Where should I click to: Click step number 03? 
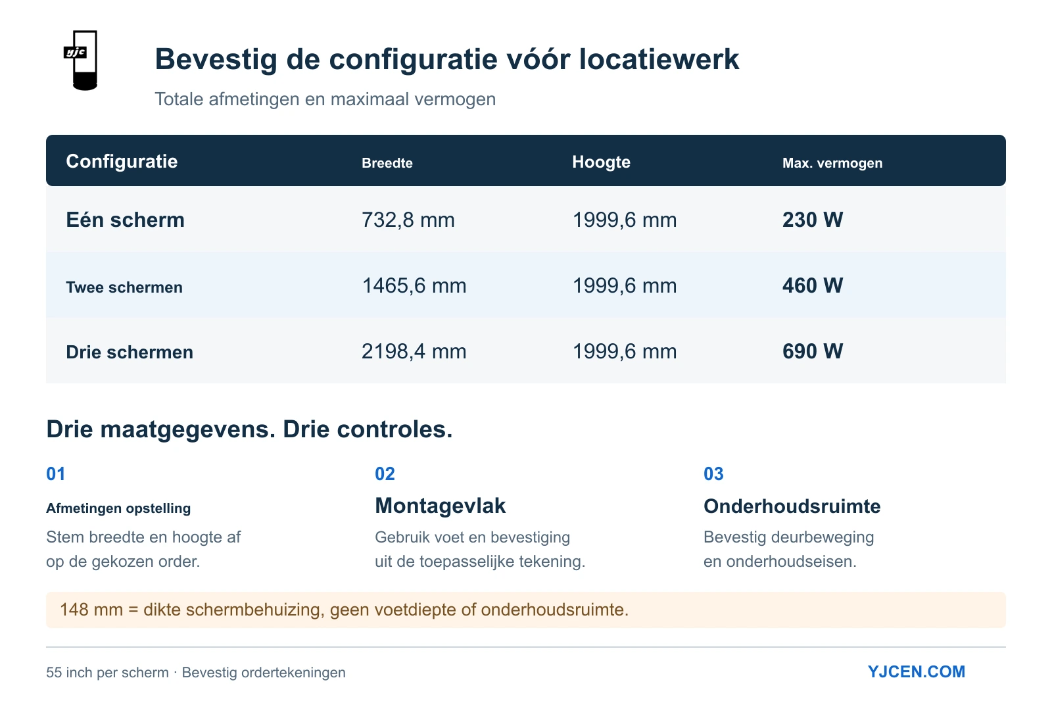click(713, 474)
